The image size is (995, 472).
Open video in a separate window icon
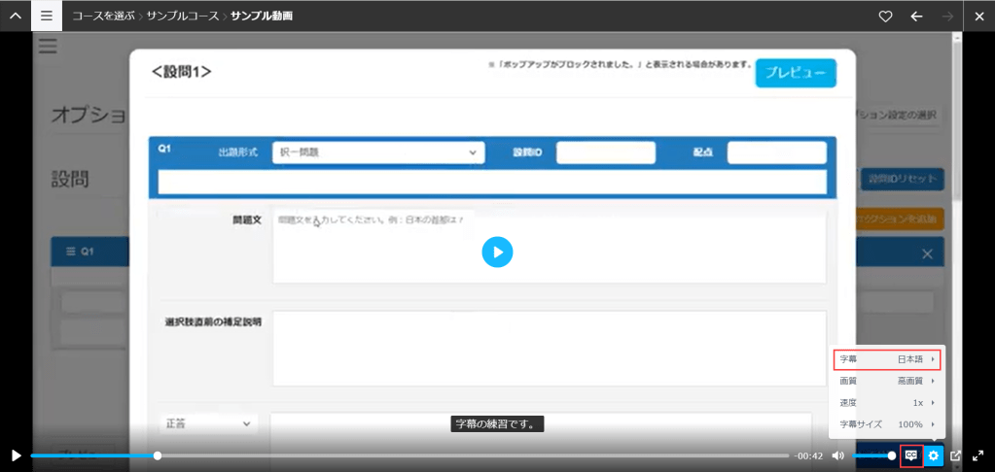click(956, 455)
